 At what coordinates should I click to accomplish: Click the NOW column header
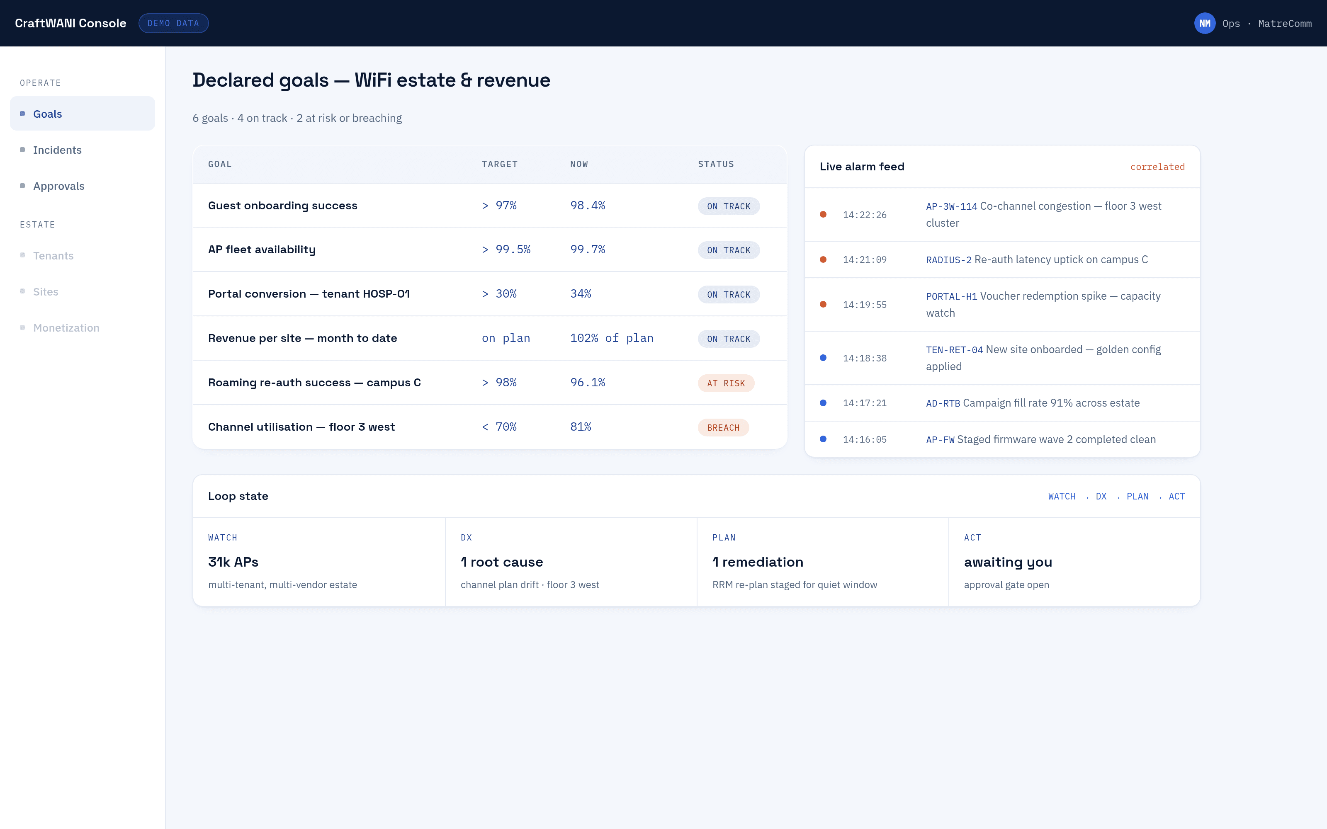pyautogui.click(x=579, y=164)
